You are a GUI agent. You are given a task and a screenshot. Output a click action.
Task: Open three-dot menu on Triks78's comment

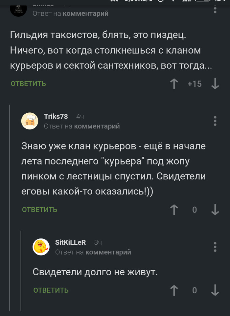tap(215, 121)
